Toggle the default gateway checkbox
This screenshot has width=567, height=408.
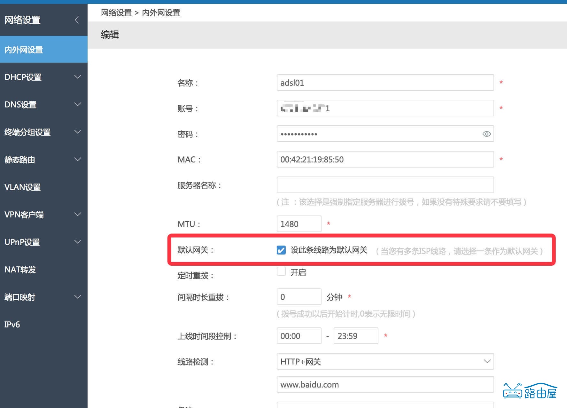tap(281, 250)
